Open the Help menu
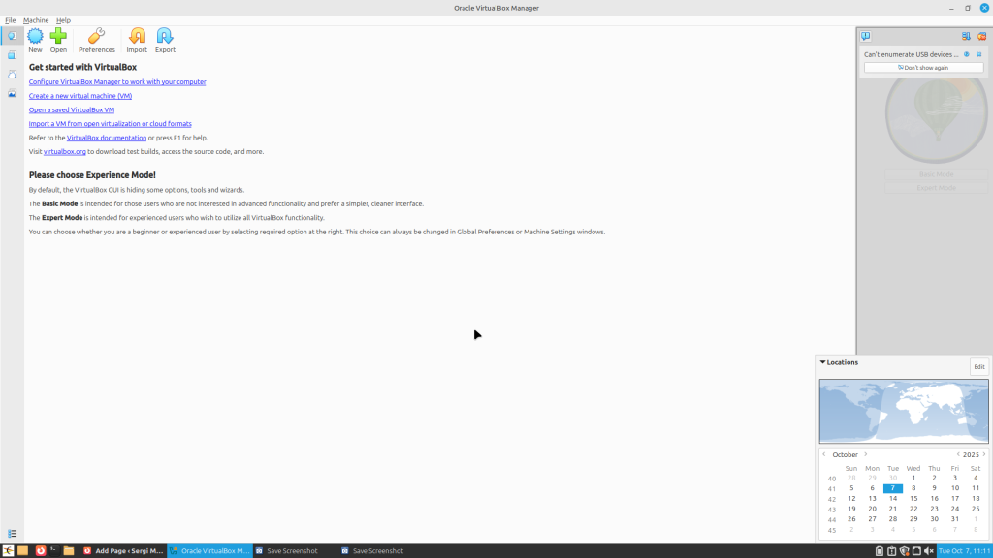The height and width of the screenshot is (558, 993). click(x=63, y=20)
